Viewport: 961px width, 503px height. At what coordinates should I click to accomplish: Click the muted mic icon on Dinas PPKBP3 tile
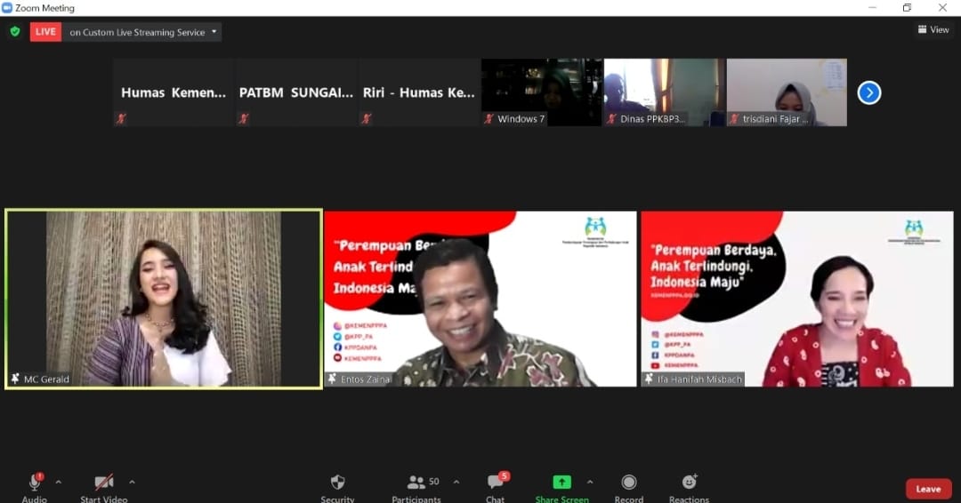pyautogui.click(x=611, y=119)
